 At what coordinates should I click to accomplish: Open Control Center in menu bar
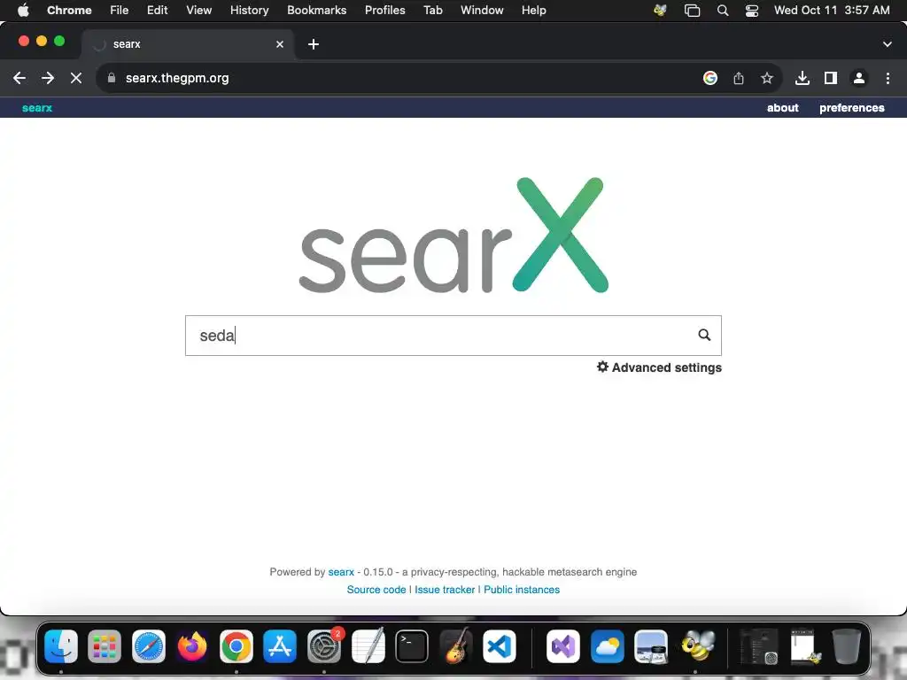(752, 11)
